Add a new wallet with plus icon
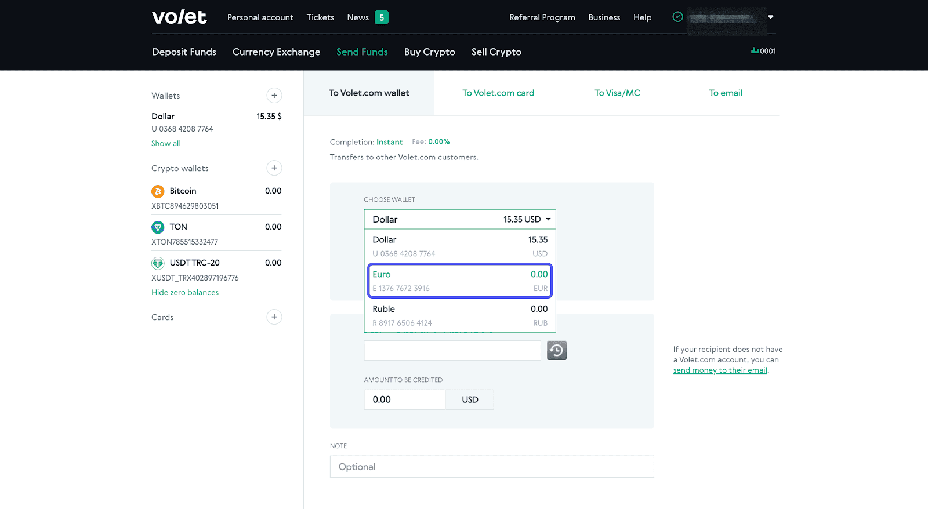 click(274, 96)
